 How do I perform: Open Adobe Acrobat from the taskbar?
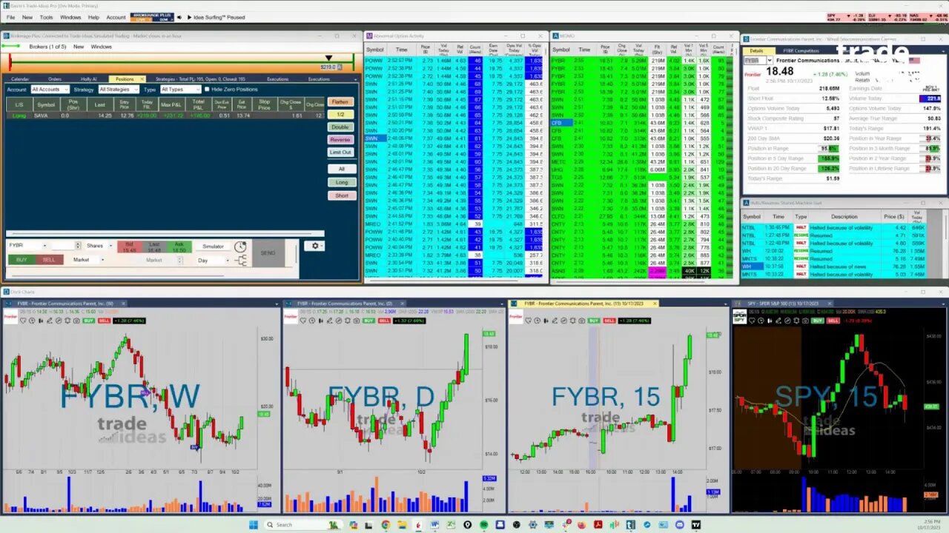click(x=598, y=525)
